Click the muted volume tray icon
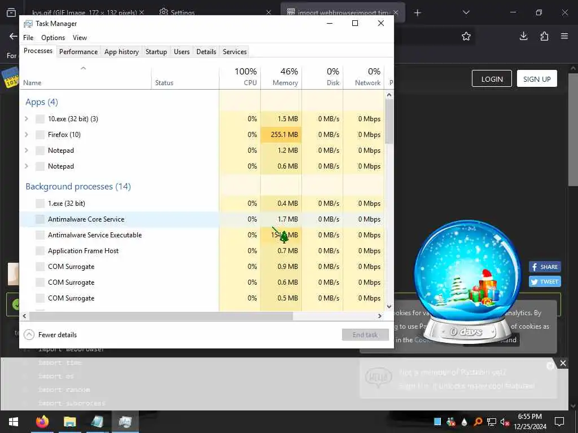Image resolution: width=578 pixels, height=433 pixels. 505,422
